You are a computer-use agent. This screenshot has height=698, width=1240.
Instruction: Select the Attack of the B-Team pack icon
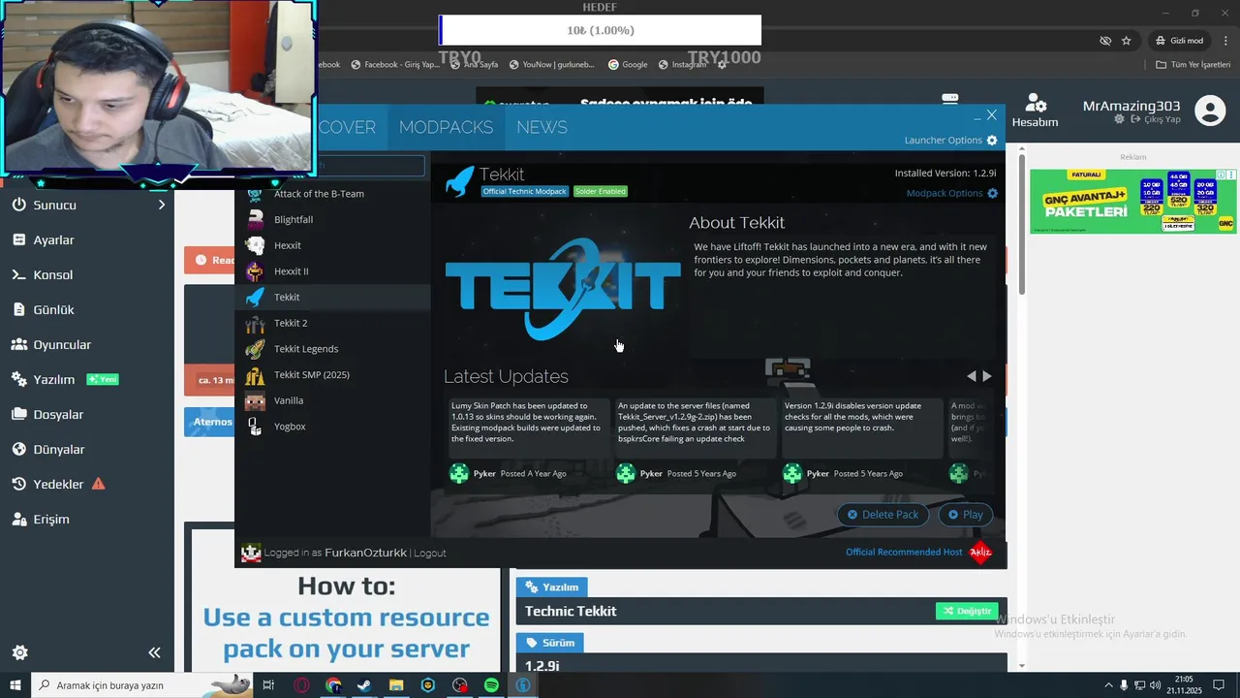pos(255,194)
